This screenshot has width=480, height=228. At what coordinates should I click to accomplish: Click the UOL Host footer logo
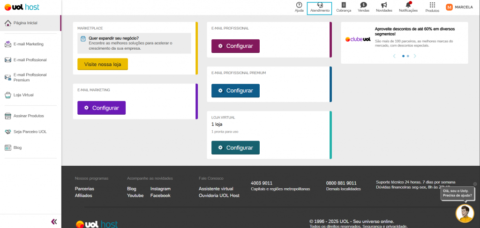click(x=97, y=224)
